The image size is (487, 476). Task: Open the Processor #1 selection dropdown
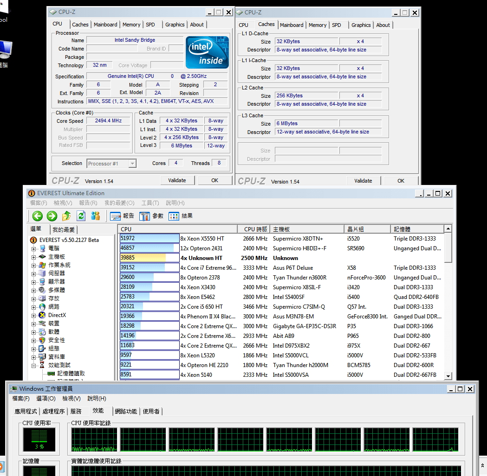click(x=132, y=164)
